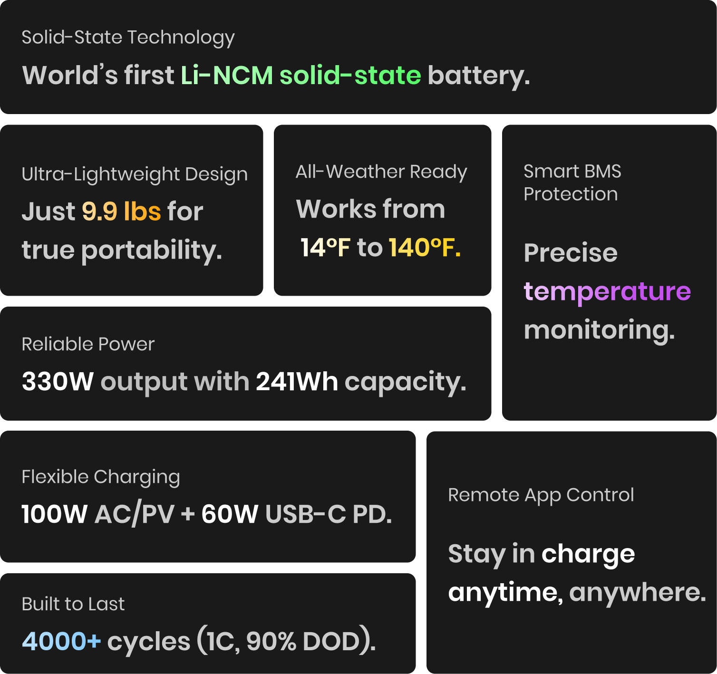The width and height of the screenshot is (717, 674).
Task: Select the "100W AC/PV + 60W USB-C PD" text
Action: tap(207, 514)
